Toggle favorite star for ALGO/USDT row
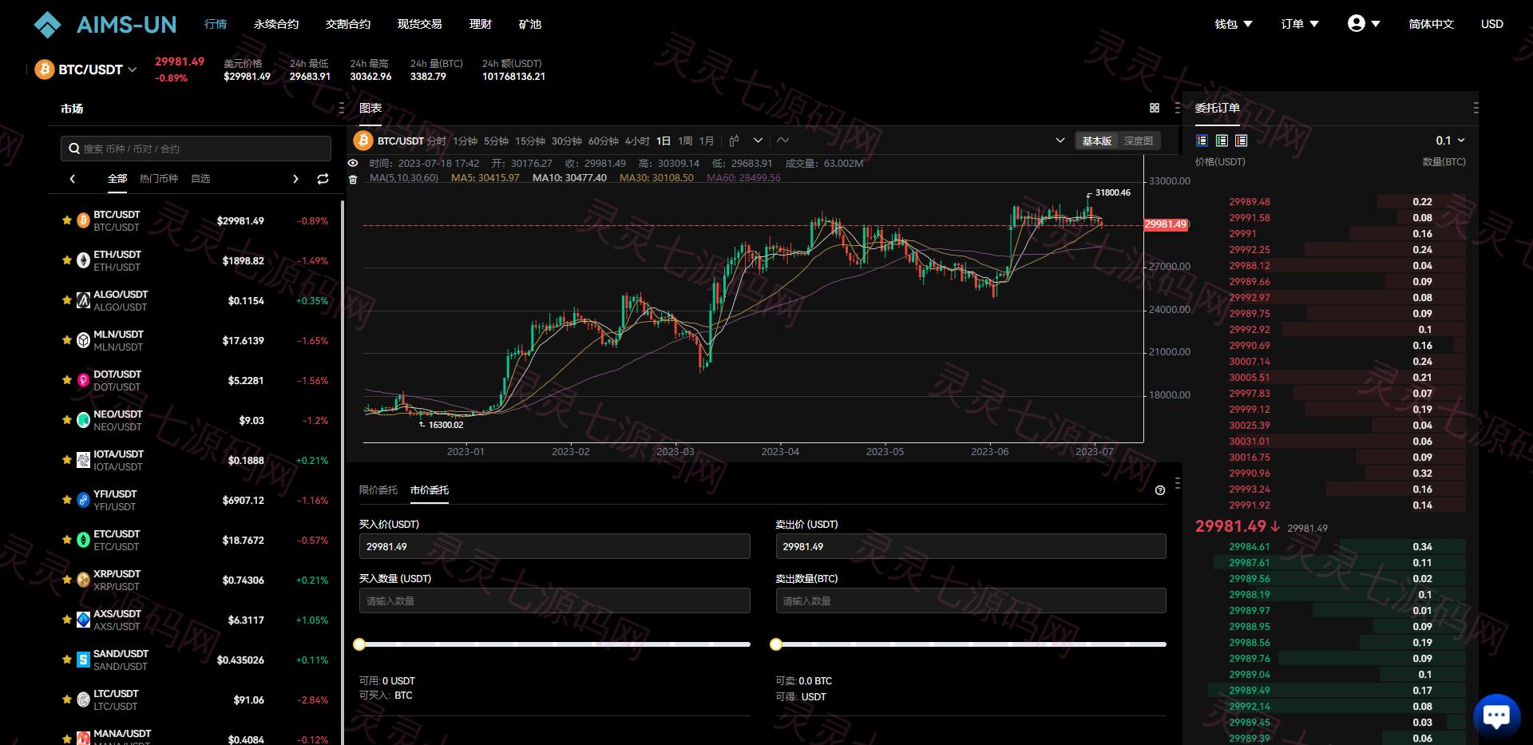 click(67, 300)
